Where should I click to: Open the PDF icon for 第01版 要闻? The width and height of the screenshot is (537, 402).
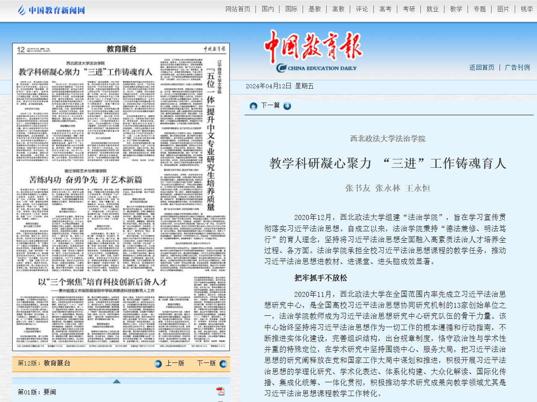pyautogui.click(x=221, y=391)
